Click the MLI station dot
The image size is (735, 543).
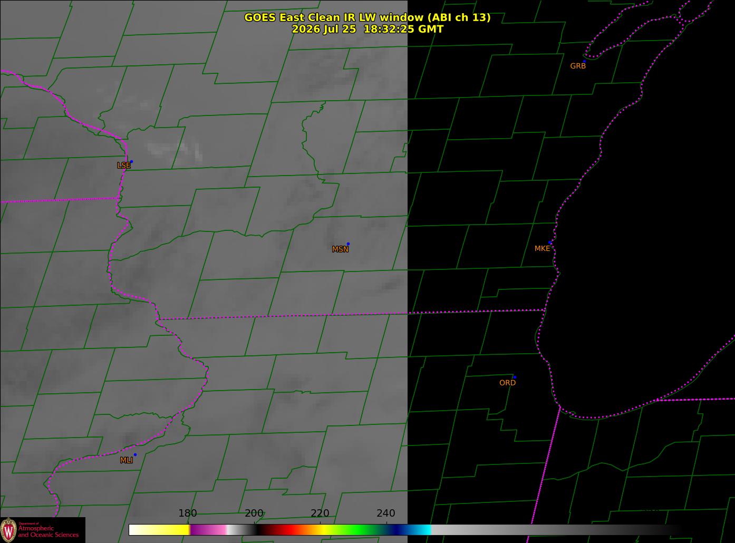point(135,454)
